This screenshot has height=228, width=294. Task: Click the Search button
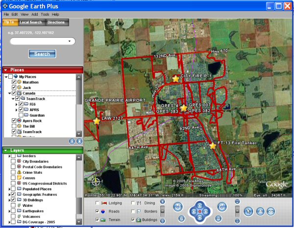42,54
